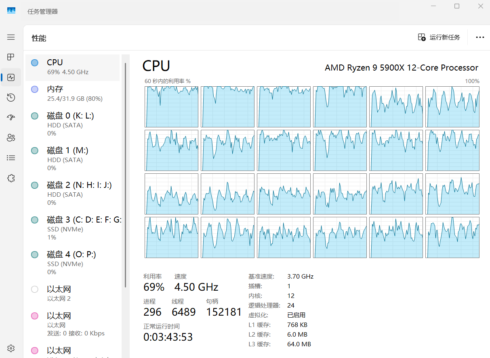The width and height of the screenshot is (490, 358).
Task: Open the three-dot more options menu
Action: pos(480,37)
